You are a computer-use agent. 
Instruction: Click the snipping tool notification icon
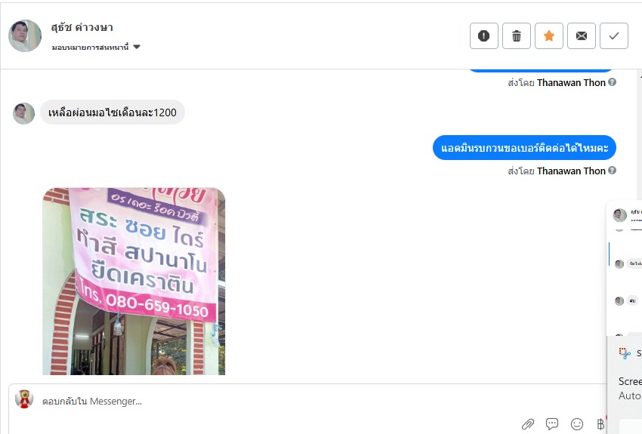(x=625, y=353)
